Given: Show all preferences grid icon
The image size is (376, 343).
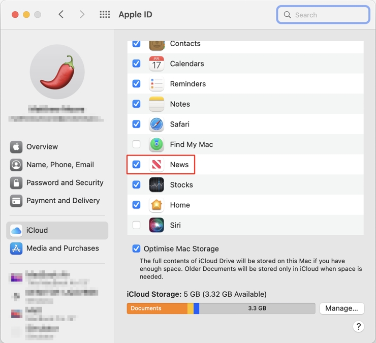Looking at the screenshot, I should point(105,14).
